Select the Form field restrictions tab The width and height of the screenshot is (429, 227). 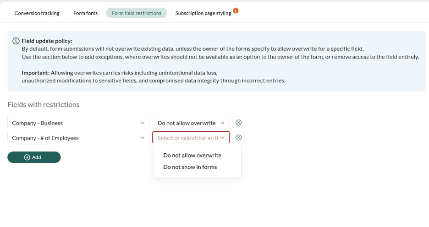coord(137,13)
